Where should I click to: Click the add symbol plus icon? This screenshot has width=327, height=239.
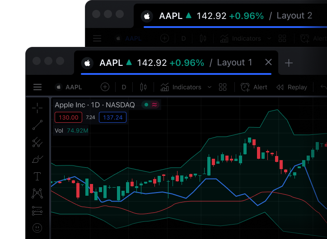(105, 87)
